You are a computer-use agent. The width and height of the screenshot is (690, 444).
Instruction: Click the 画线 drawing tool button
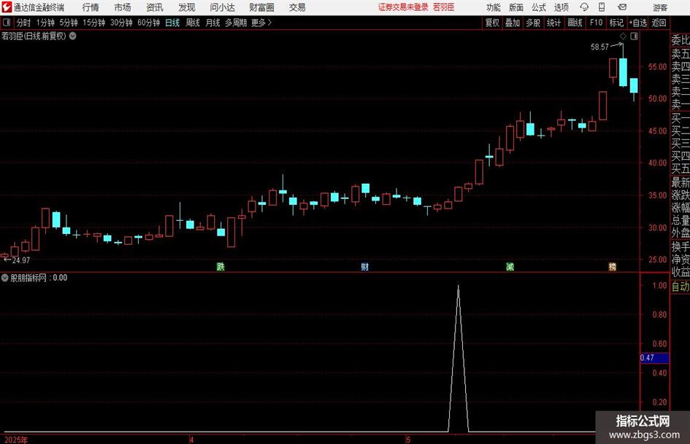point(575,23)
